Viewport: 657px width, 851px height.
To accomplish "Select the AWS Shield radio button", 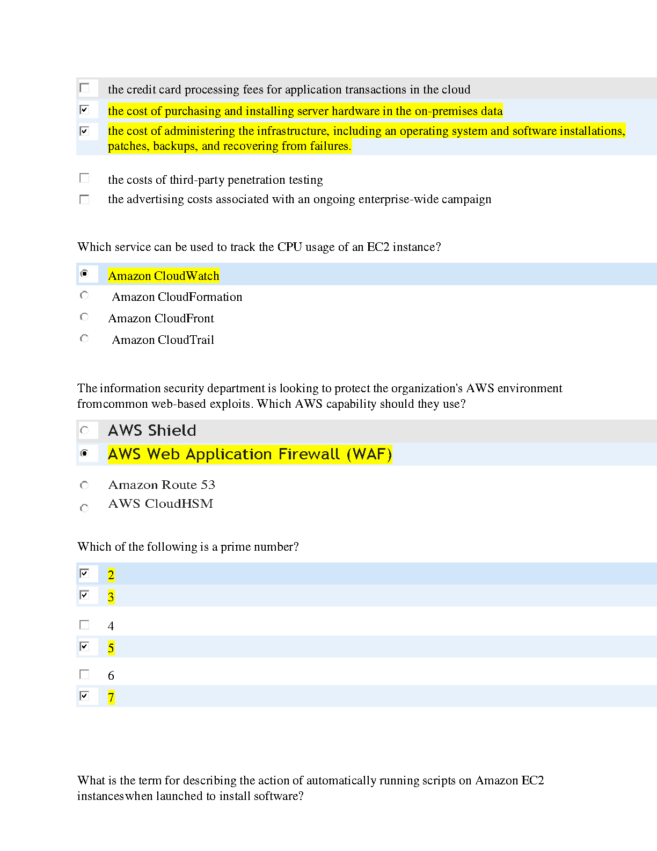I will [x=84, y=430].
